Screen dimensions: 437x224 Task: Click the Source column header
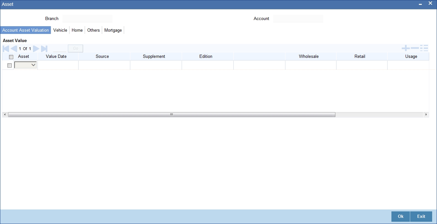point(102,56)
